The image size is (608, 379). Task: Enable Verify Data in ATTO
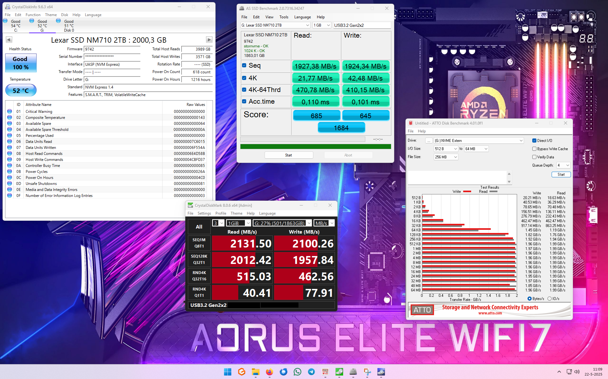click(534, 157)
